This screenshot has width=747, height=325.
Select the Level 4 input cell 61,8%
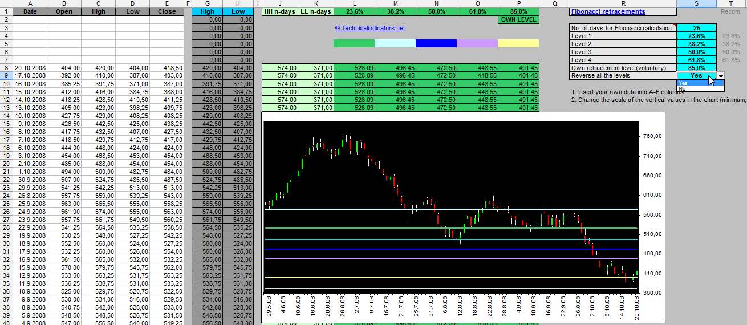pos(696,60)
